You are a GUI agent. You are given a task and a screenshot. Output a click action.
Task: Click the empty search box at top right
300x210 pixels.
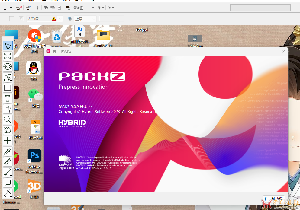pos(260,8)
